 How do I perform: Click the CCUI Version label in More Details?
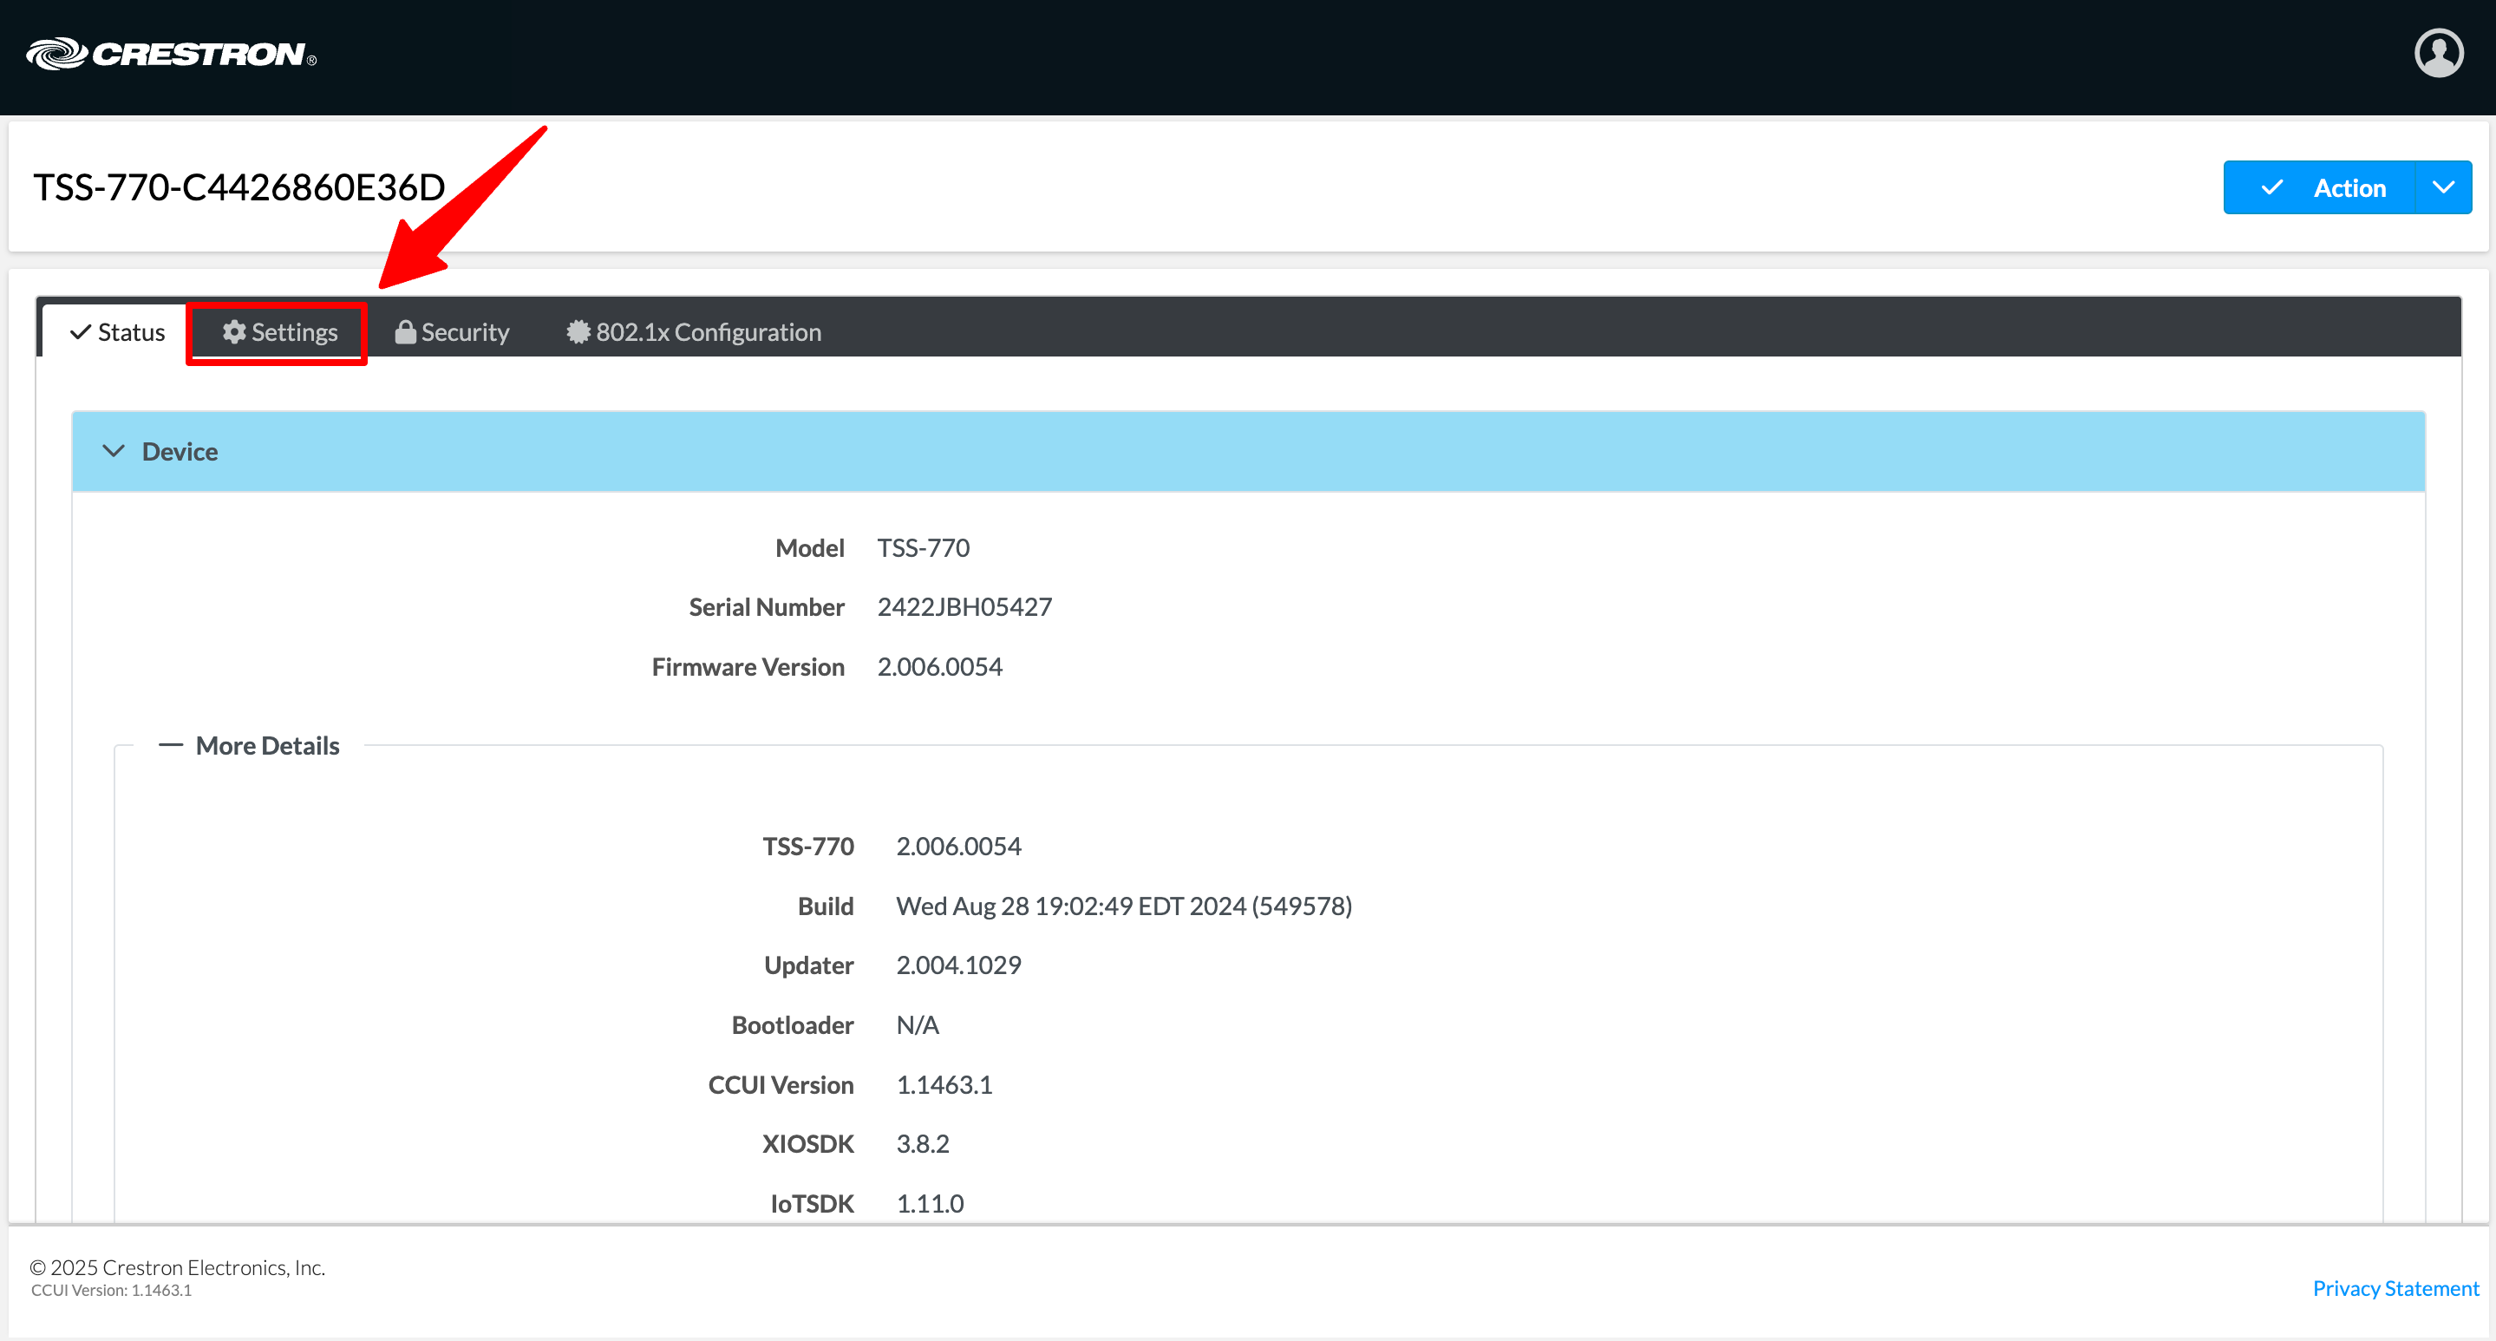(781, 1085)
